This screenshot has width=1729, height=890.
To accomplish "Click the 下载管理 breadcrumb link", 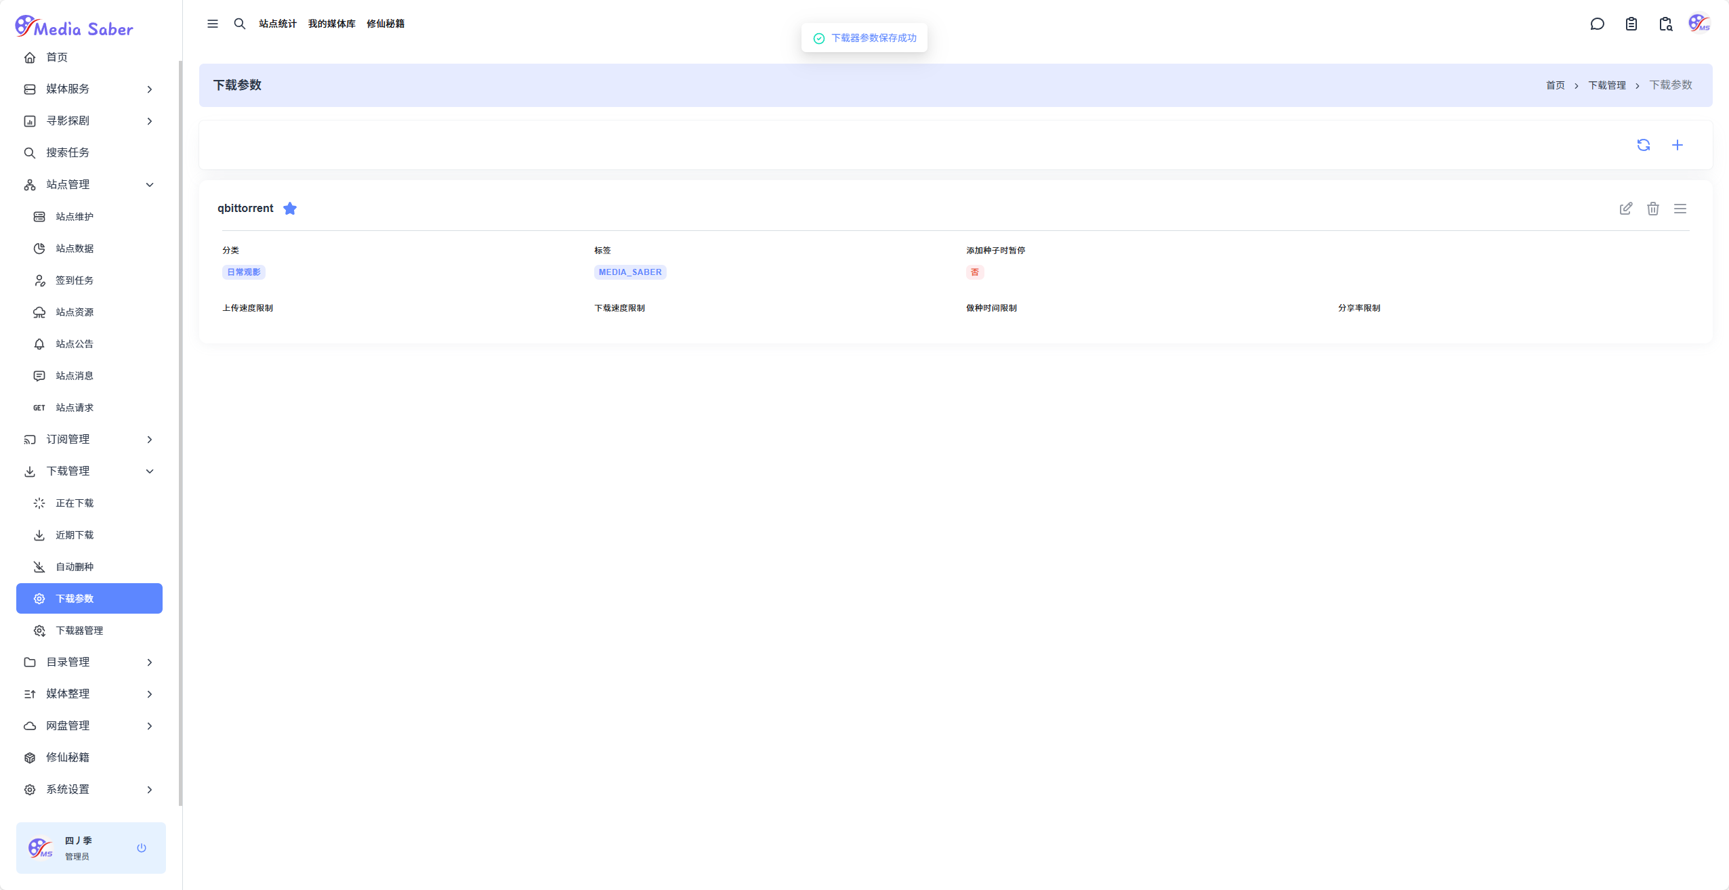I will (x=1606, y=85).
